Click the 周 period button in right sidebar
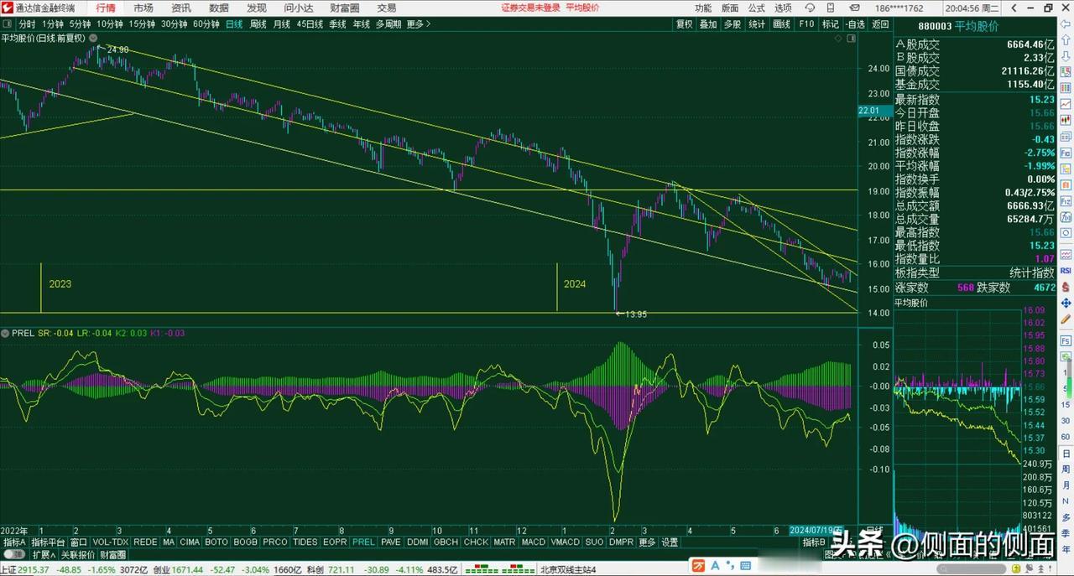1074x576 pixels. [1066, 468]
